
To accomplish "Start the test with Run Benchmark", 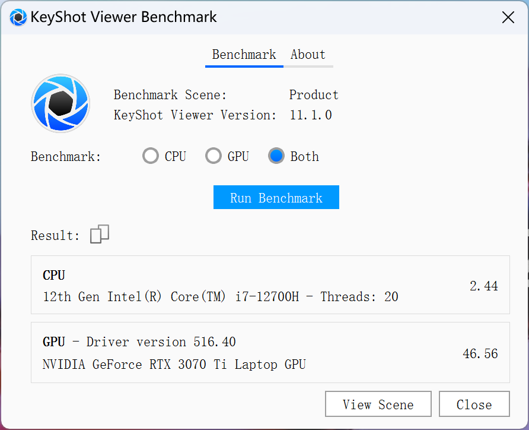I will tap(276, 197).
